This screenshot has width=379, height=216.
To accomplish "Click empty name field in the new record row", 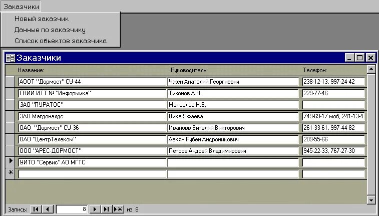I will pyautogui.click(x=92, y=174).
